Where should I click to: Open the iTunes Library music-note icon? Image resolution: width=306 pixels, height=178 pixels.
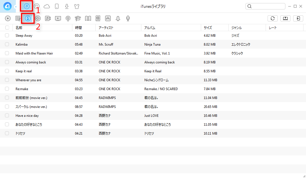[26, 6]
